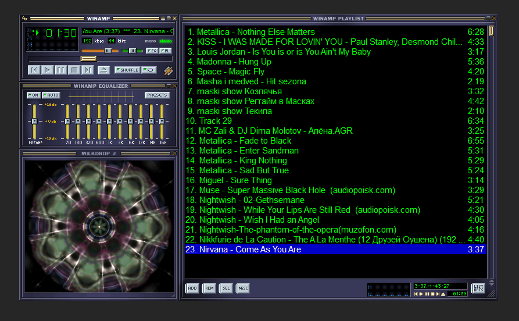519x321 pixels.
Task: Select Space - Magic Fly
Action: tap(335, 72)
